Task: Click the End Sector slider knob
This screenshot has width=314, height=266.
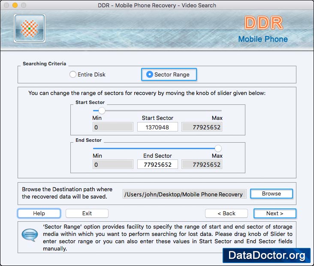Action: pos(218,148)
